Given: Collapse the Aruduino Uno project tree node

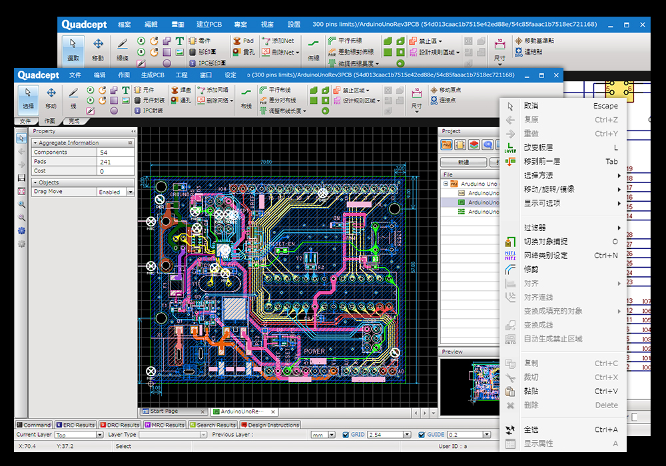Looking at the screenshot, I should click(446, 184).
